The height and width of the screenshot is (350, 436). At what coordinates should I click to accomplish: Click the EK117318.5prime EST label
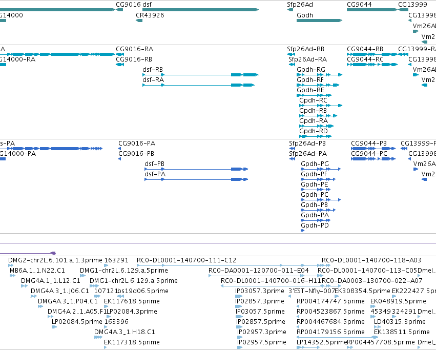[x=132, y=342]
